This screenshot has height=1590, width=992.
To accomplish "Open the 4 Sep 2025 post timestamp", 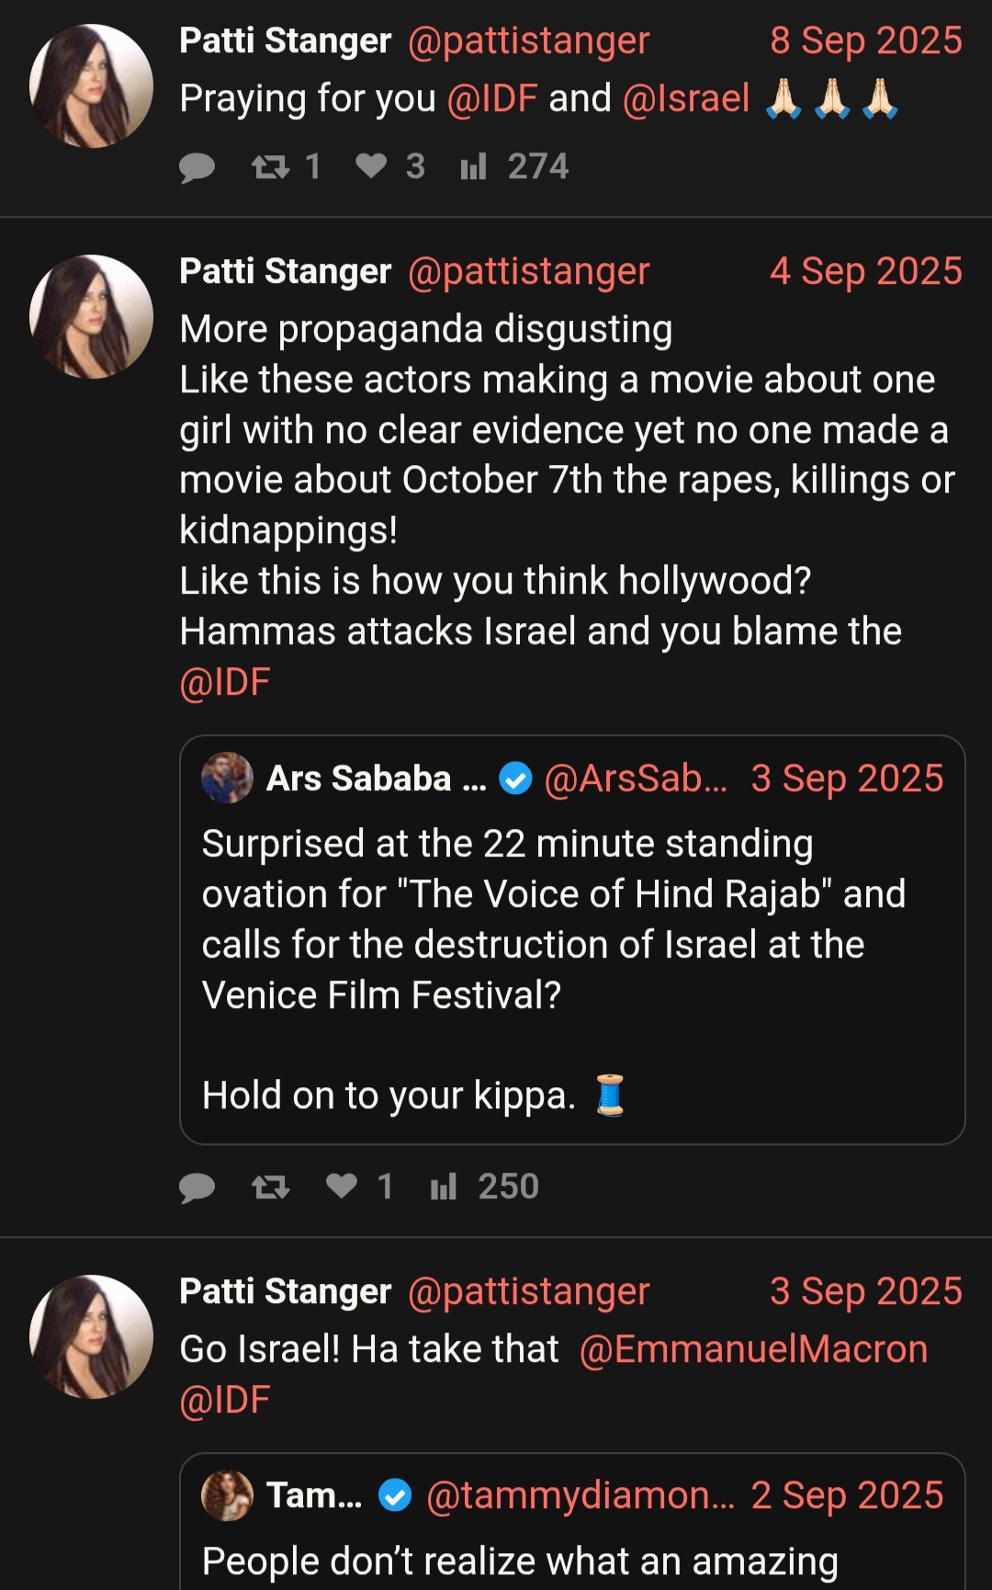I will [866, 271].
